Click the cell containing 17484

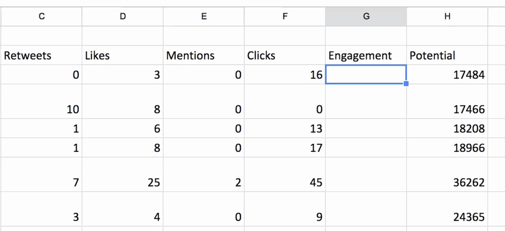(x=447, y=75)
